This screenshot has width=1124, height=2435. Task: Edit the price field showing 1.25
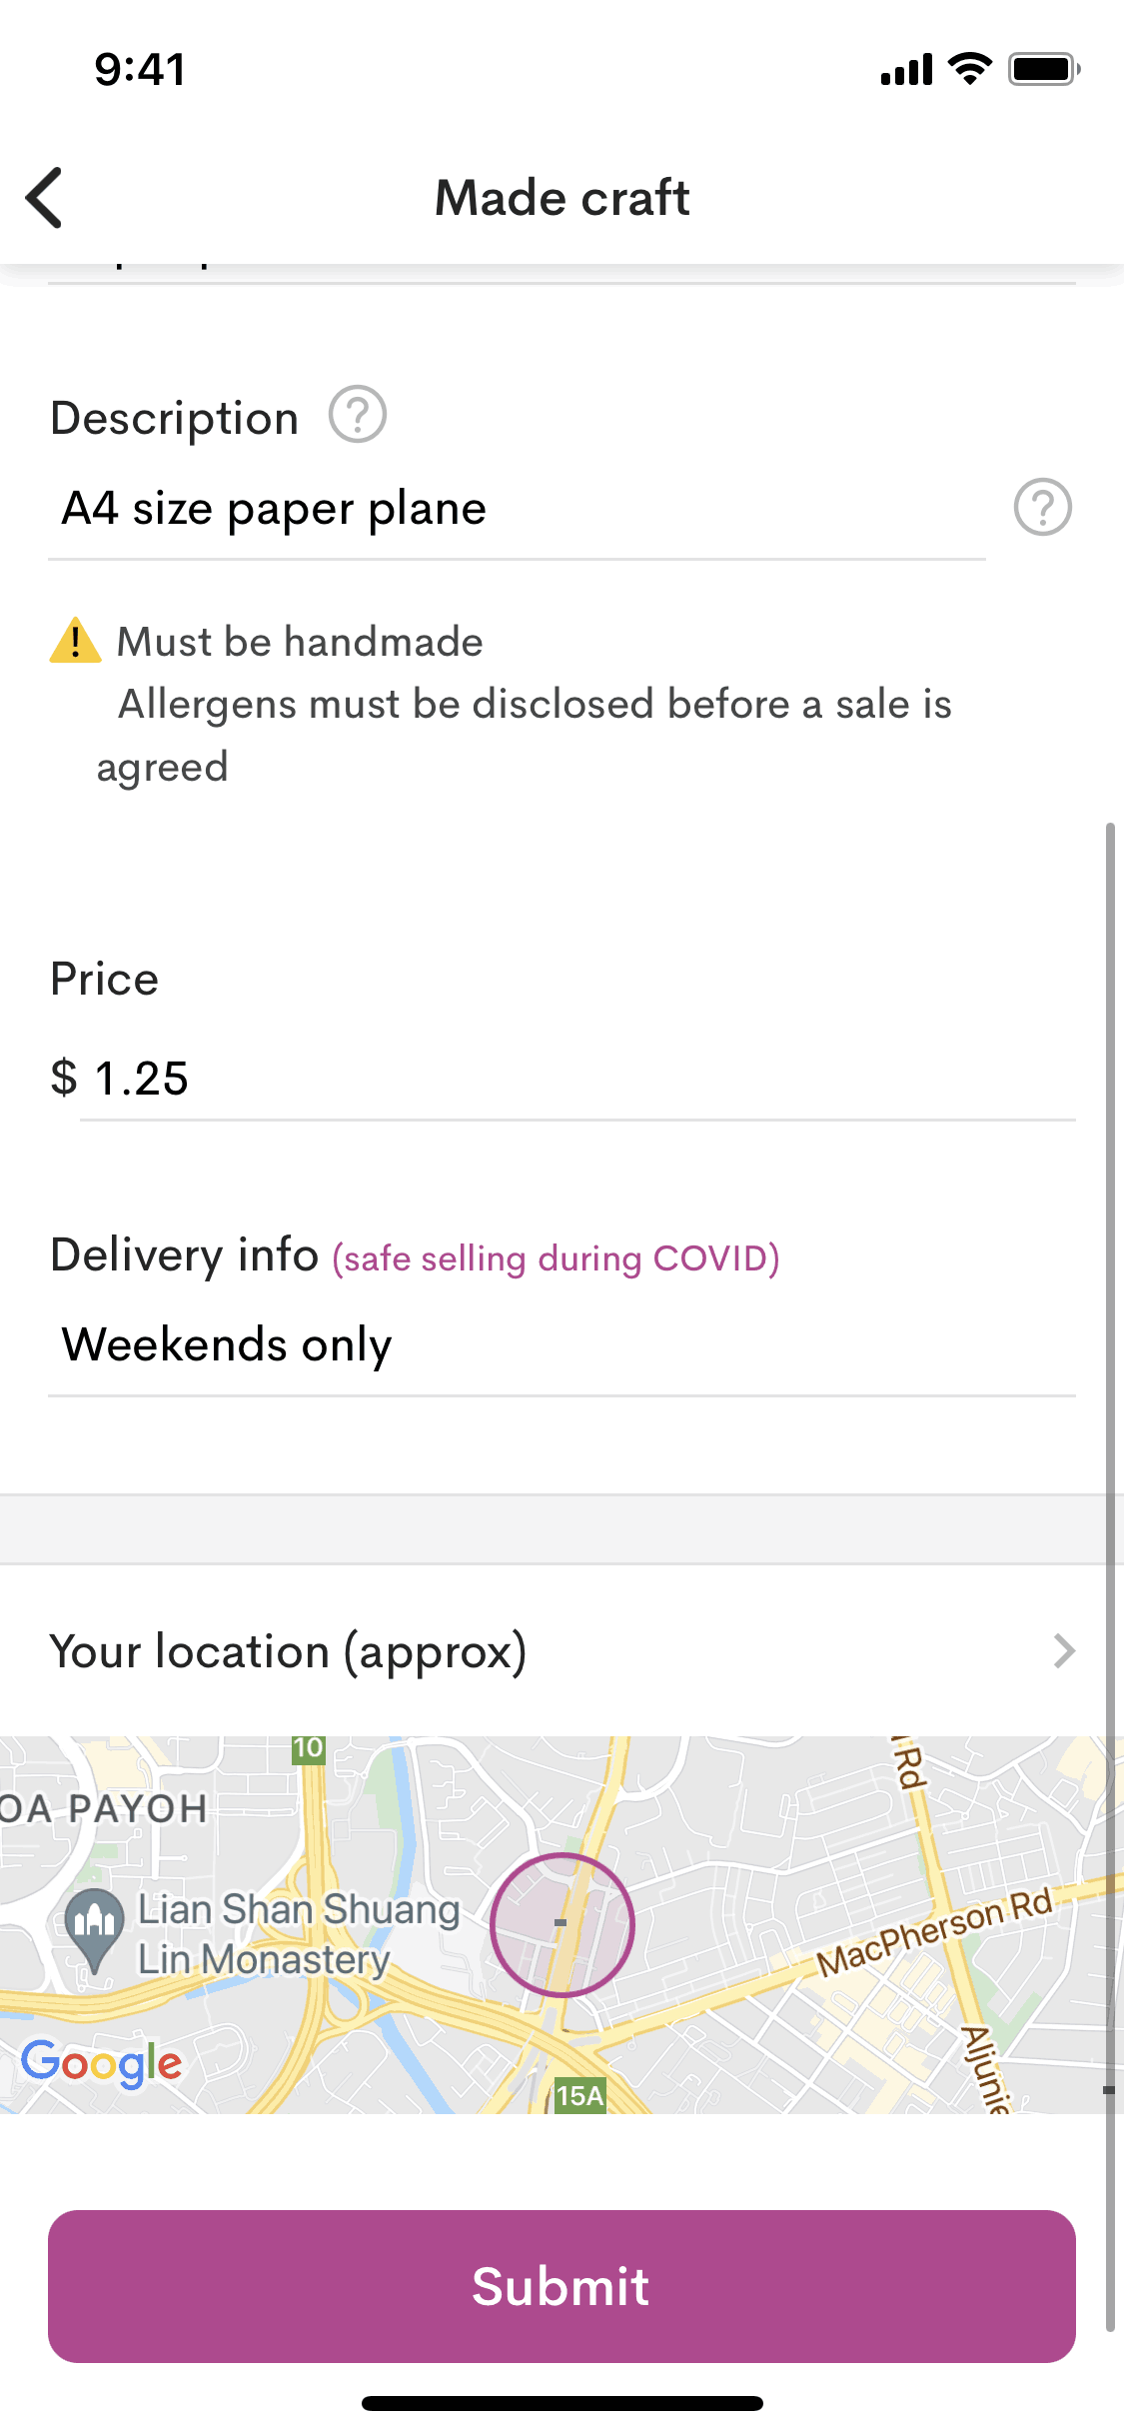(575, 1079)
